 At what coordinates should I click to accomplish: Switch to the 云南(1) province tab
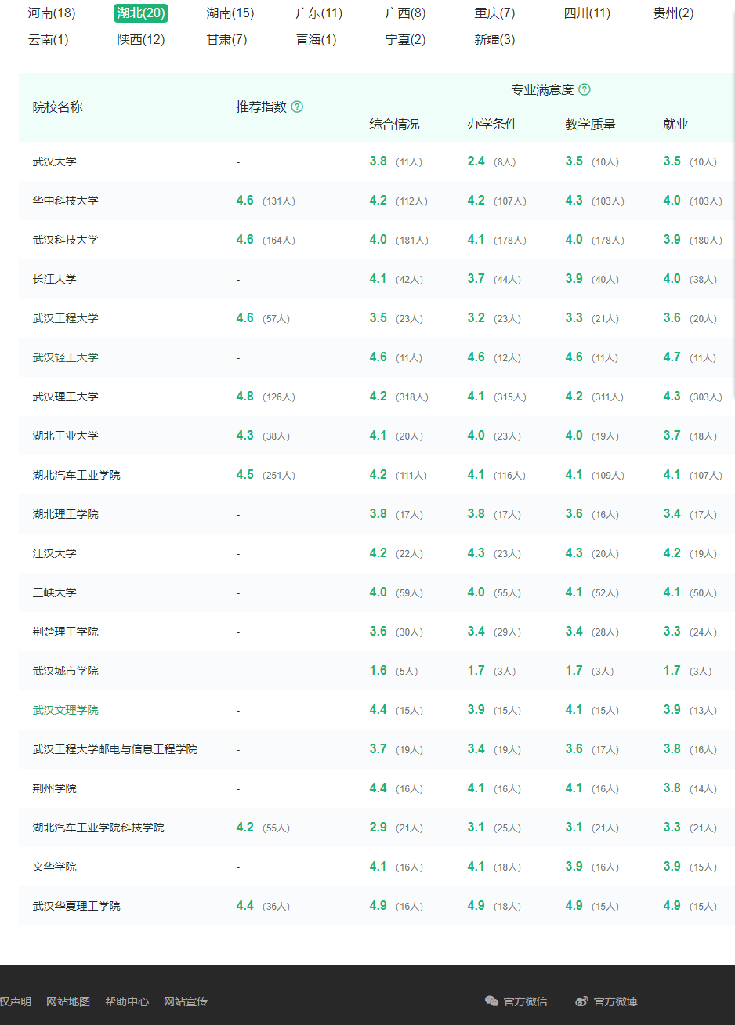49,40
